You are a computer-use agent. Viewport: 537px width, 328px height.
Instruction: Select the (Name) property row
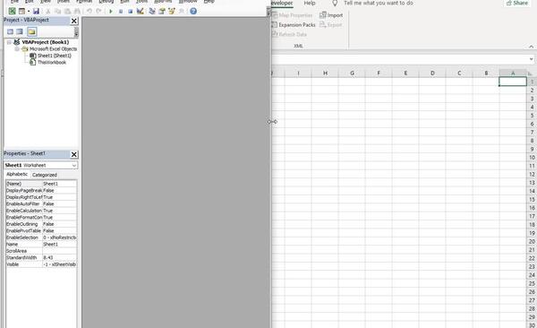[41, 184]
